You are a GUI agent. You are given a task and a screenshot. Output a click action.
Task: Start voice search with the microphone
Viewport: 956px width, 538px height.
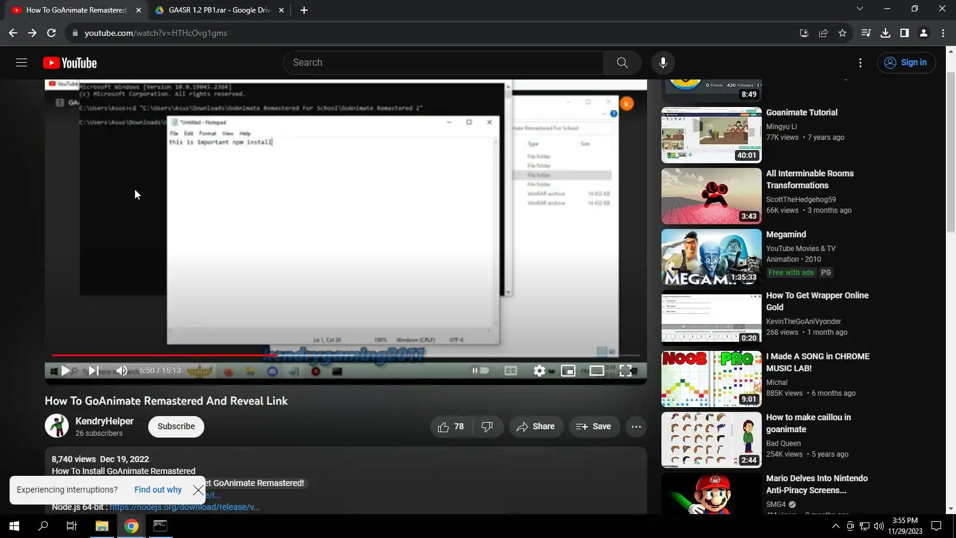click(x=663, y=63)
